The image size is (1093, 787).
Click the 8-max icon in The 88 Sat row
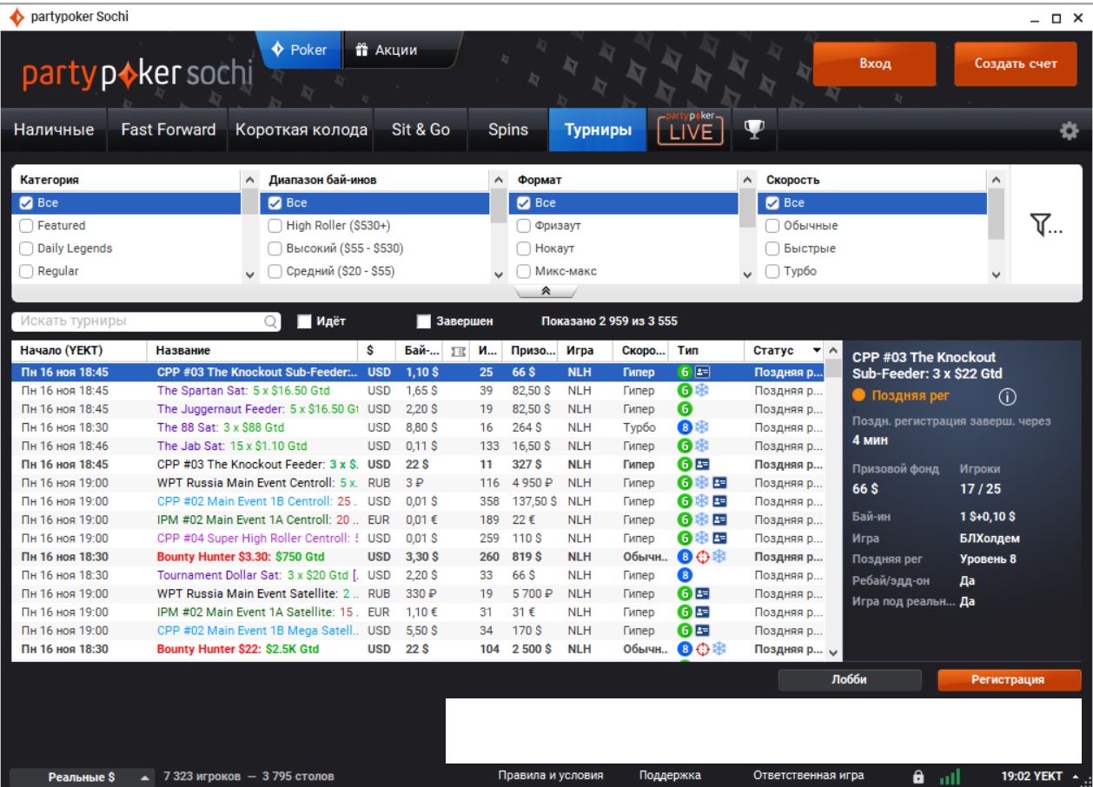coord(685,427)
